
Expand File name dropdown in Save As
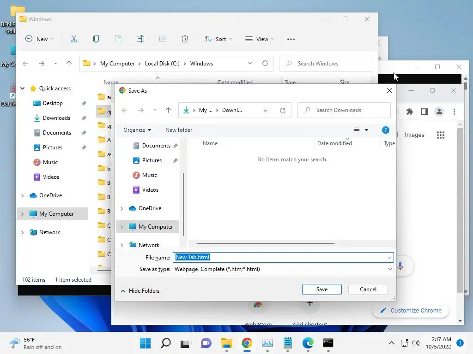[389, 258]
